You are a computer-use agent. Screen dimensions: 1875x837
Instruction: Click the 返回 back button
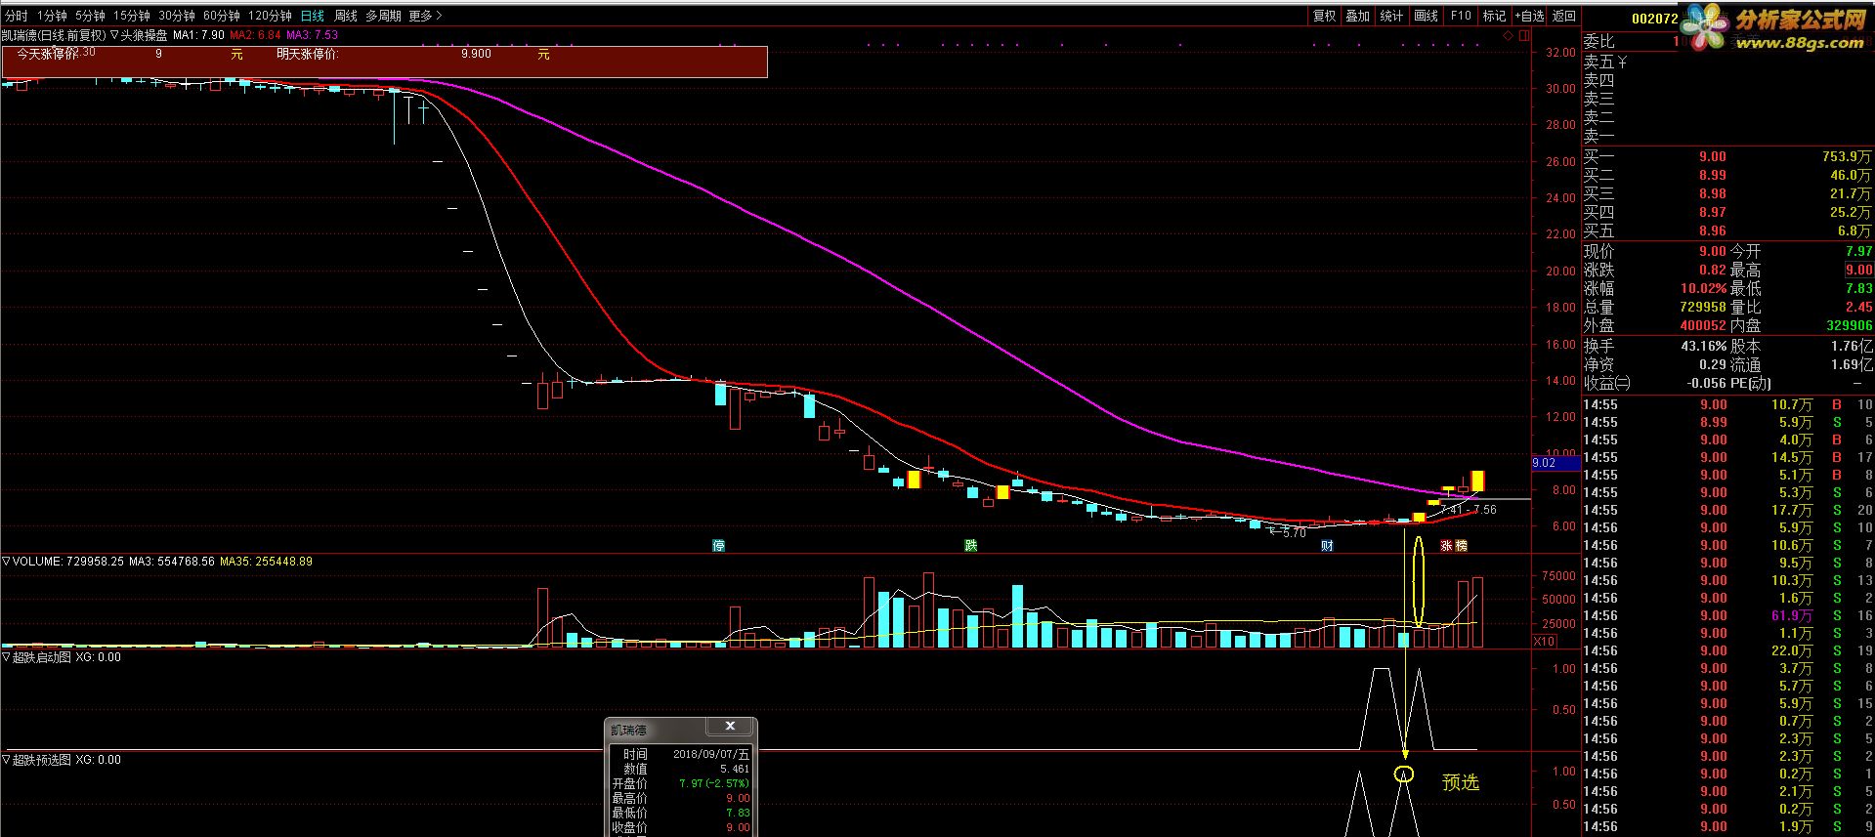tap(1564, 16)
